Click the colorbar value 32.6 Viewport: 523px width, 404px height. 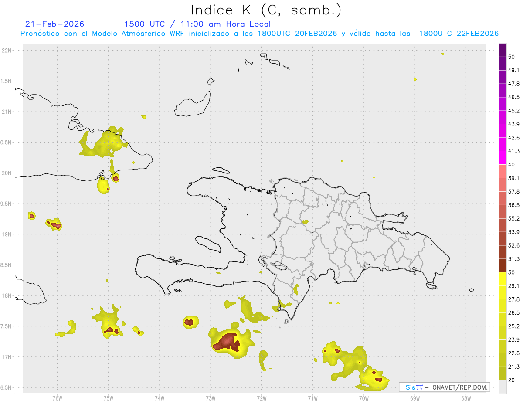[x=514, y=245]
